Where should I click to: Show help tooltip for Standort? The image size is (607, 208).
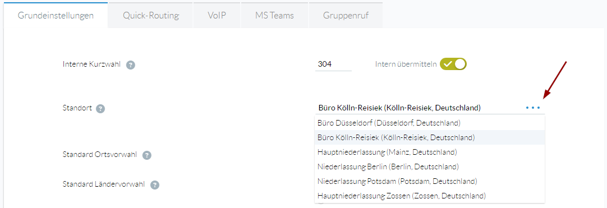tap(100, 109)
